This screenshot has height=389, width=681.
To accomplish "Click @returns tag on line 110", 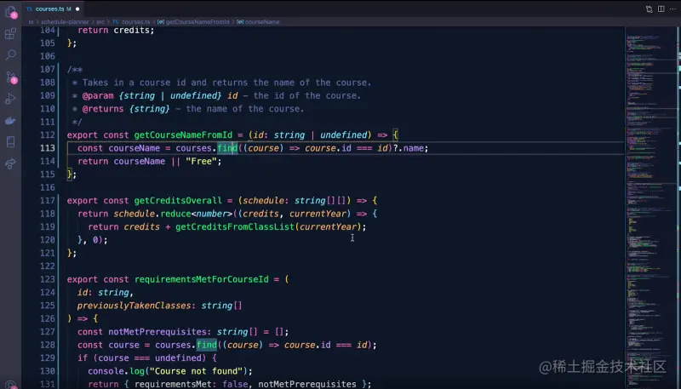I will pyautogui.click(x=103, y=109).
